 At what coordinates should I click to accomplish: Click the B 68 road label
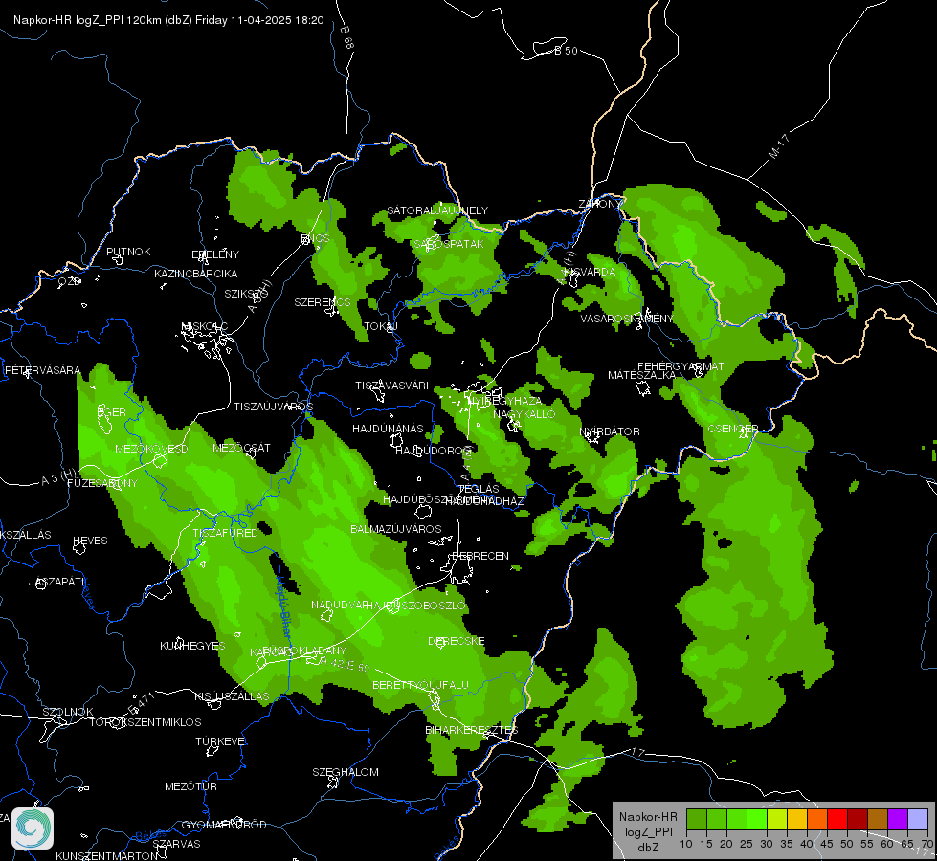click(347, 37)
